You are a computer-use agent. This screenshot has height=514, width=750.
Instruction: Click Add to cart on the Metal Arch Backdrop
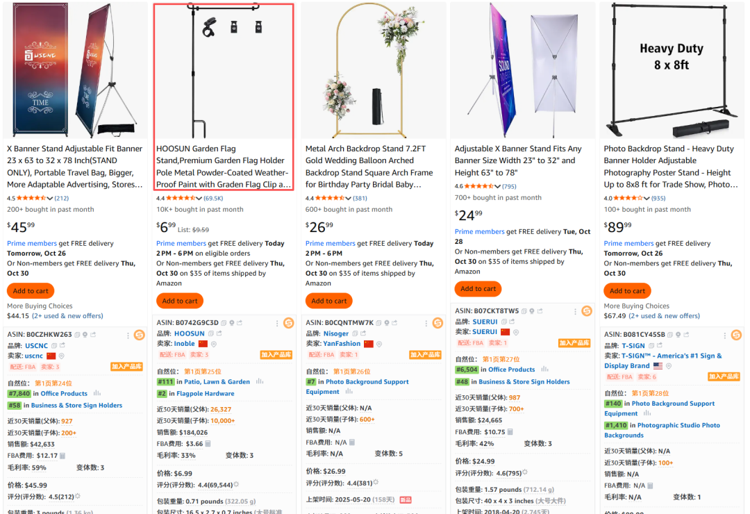pos(328,301)
